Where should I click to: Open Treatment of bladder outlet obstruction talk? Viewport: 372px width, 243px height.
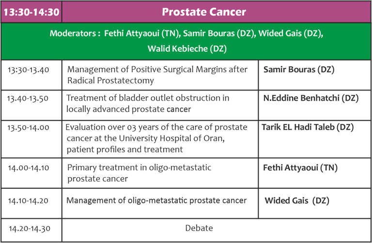coord(148,104)
